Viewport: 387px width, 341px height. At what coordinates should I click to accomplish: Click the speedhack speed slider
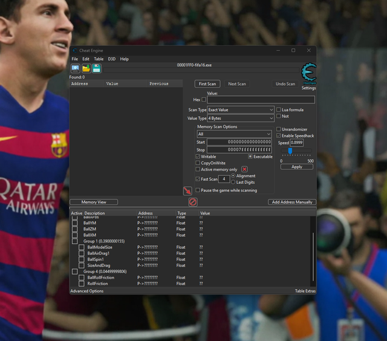290,151
